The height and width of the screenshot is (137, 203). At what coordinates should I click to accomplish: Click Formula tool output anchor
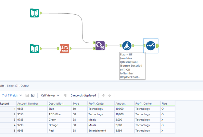click(133, 46)
